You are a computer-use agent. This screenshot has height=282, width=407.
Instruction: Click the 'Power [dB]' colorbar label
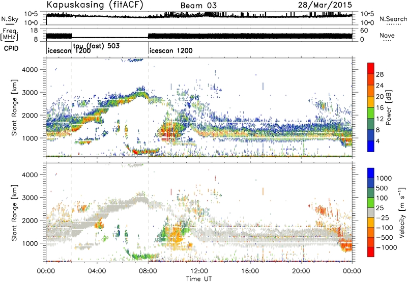click(x=388, y=107)
